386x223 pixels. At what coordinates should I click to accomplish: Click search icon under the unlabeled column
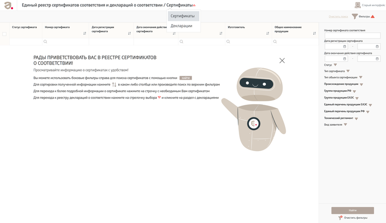pyautogui.click(x=181, y=42)
